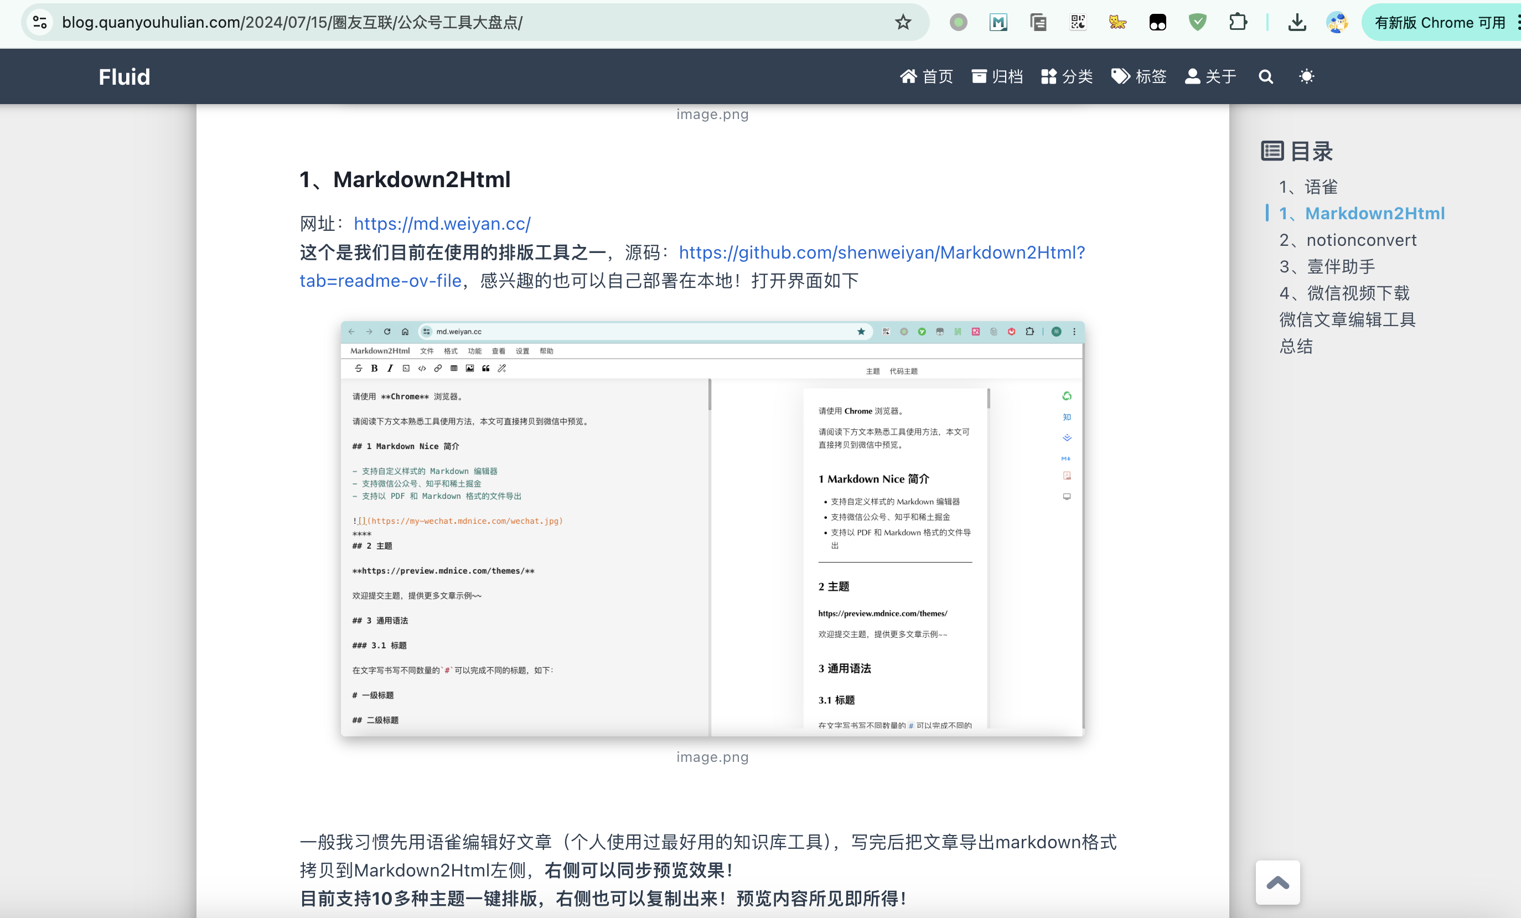Click the green shield extension icon
1521x918 pixels.
[1198, 23]
